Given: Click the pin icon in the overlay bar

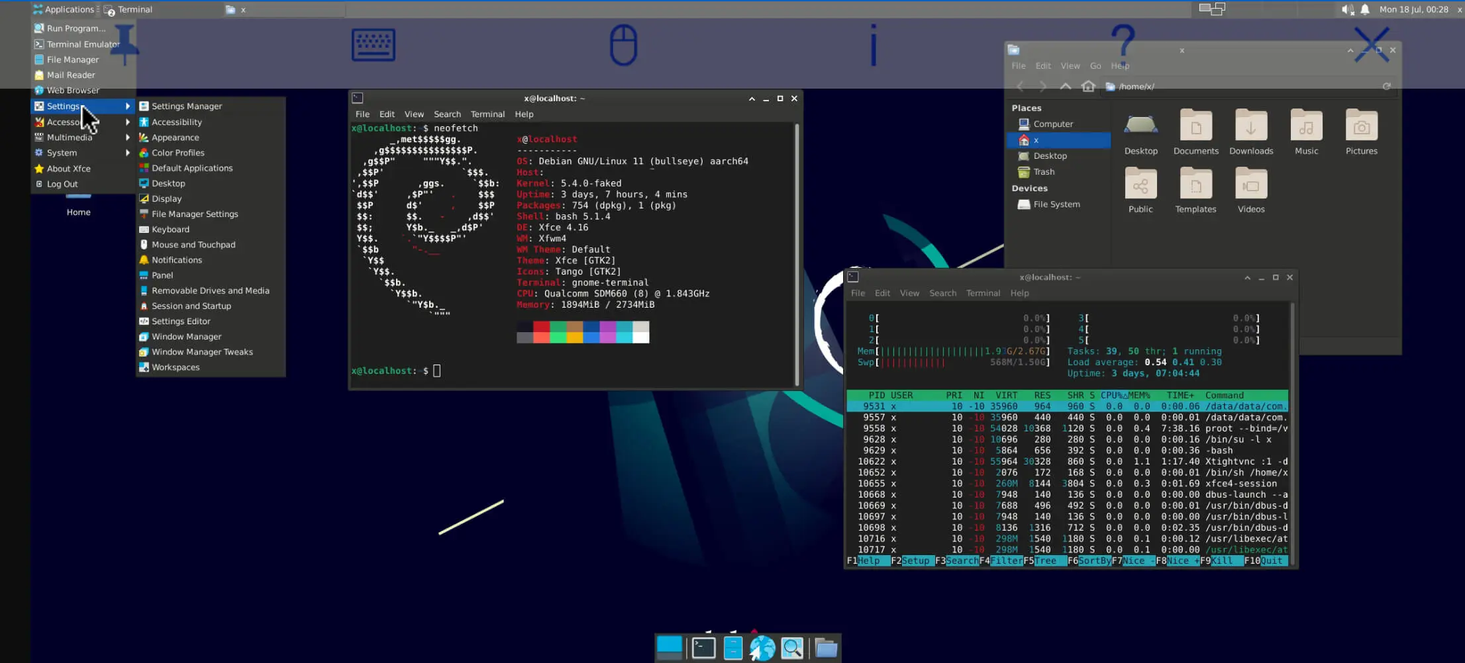Looking at the screenshot, I should (x=125, y=44).
